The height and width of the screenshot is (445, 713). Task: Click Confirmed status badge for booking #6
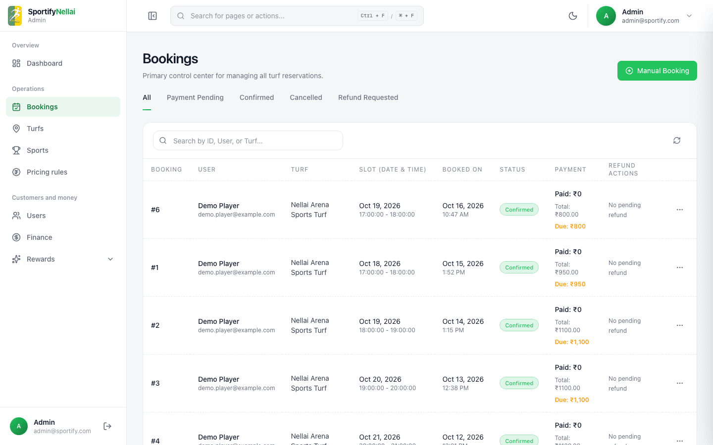pyautogui.click(x=519, y=210)
